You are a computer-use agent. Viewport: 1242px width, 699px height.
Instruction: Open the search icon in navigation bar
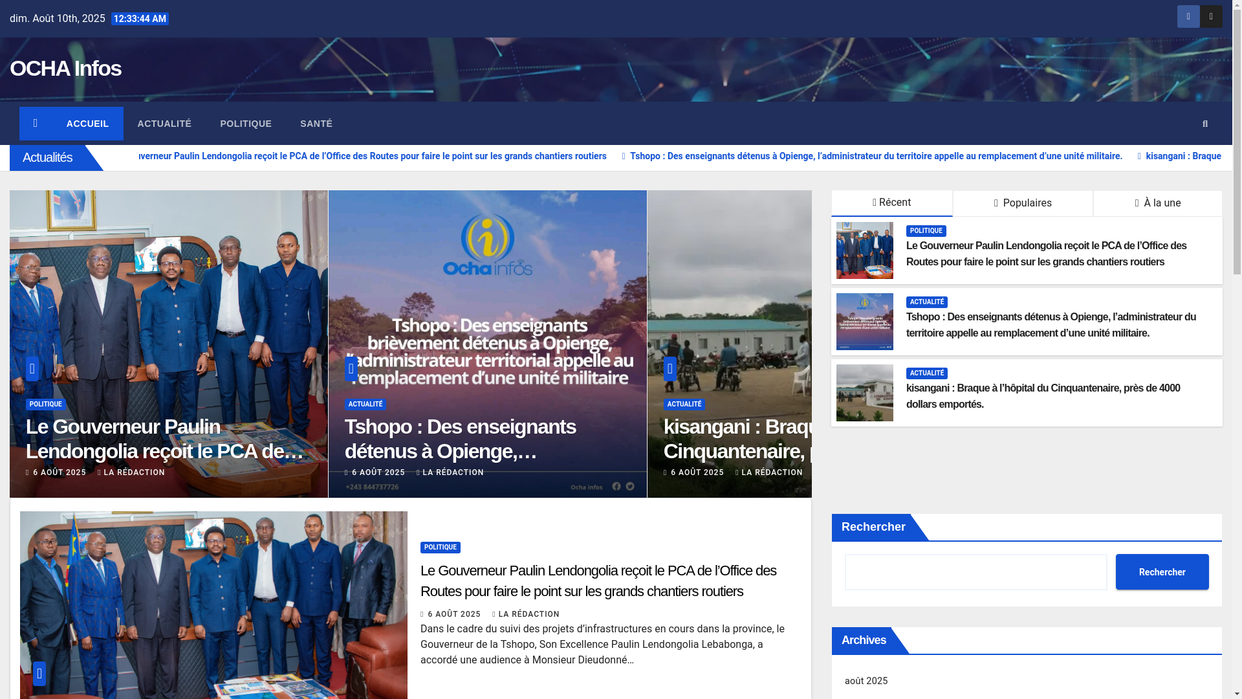(x=1205, y=124)
